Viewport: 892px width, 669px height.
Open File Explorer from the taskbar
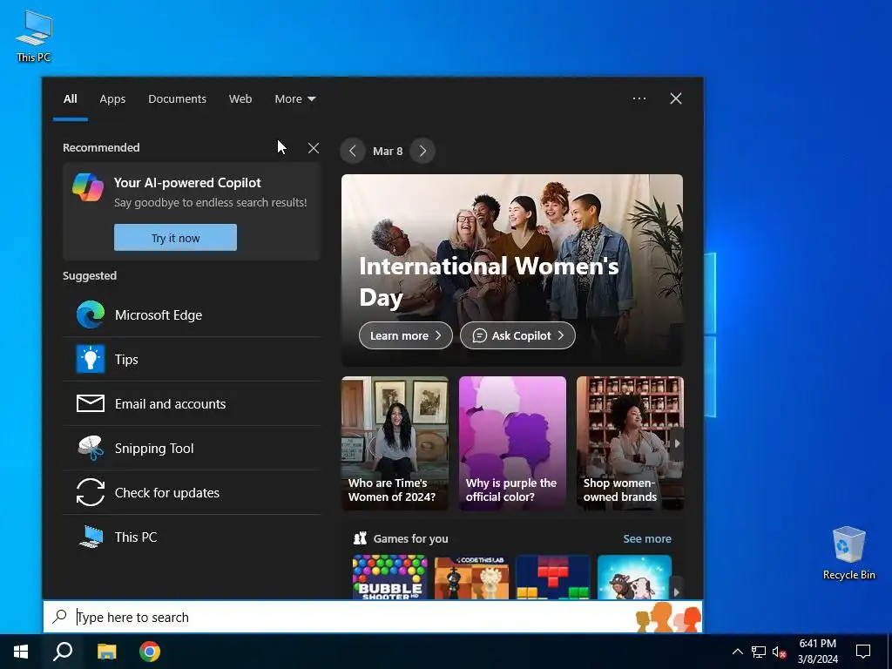pyautogui.click(x=106, y=652)
